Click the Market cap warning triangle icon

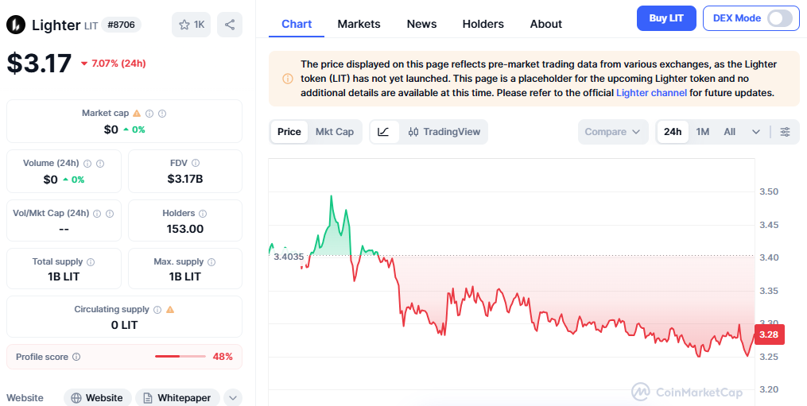click(137, 113)
